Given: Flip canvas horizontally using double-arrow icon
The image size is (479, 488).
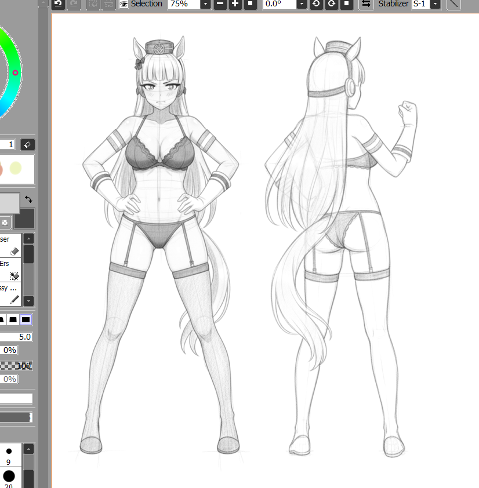Looking at the screenshot, I should pyautogui.click(x=366, y=4).
